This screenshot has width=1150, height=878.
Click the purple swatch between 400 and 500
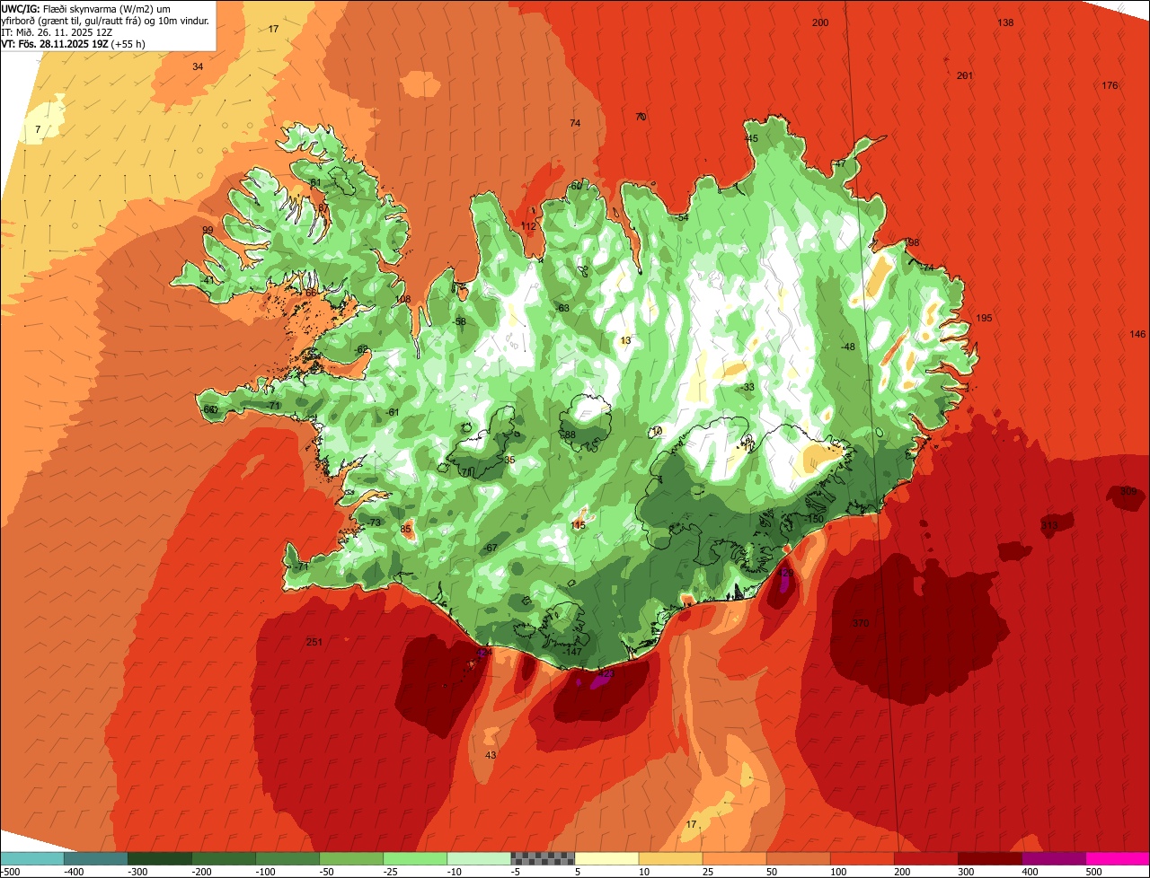coord(1054,858)
